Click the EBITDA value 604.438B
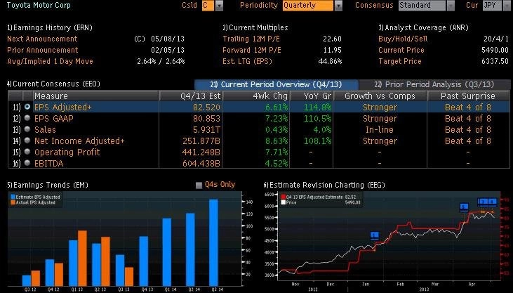513x293 pixels. [x=201, y=163]
